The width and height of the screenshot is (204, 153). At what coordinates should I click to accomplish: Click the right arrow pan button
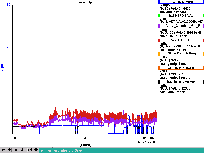click(9, 150)
